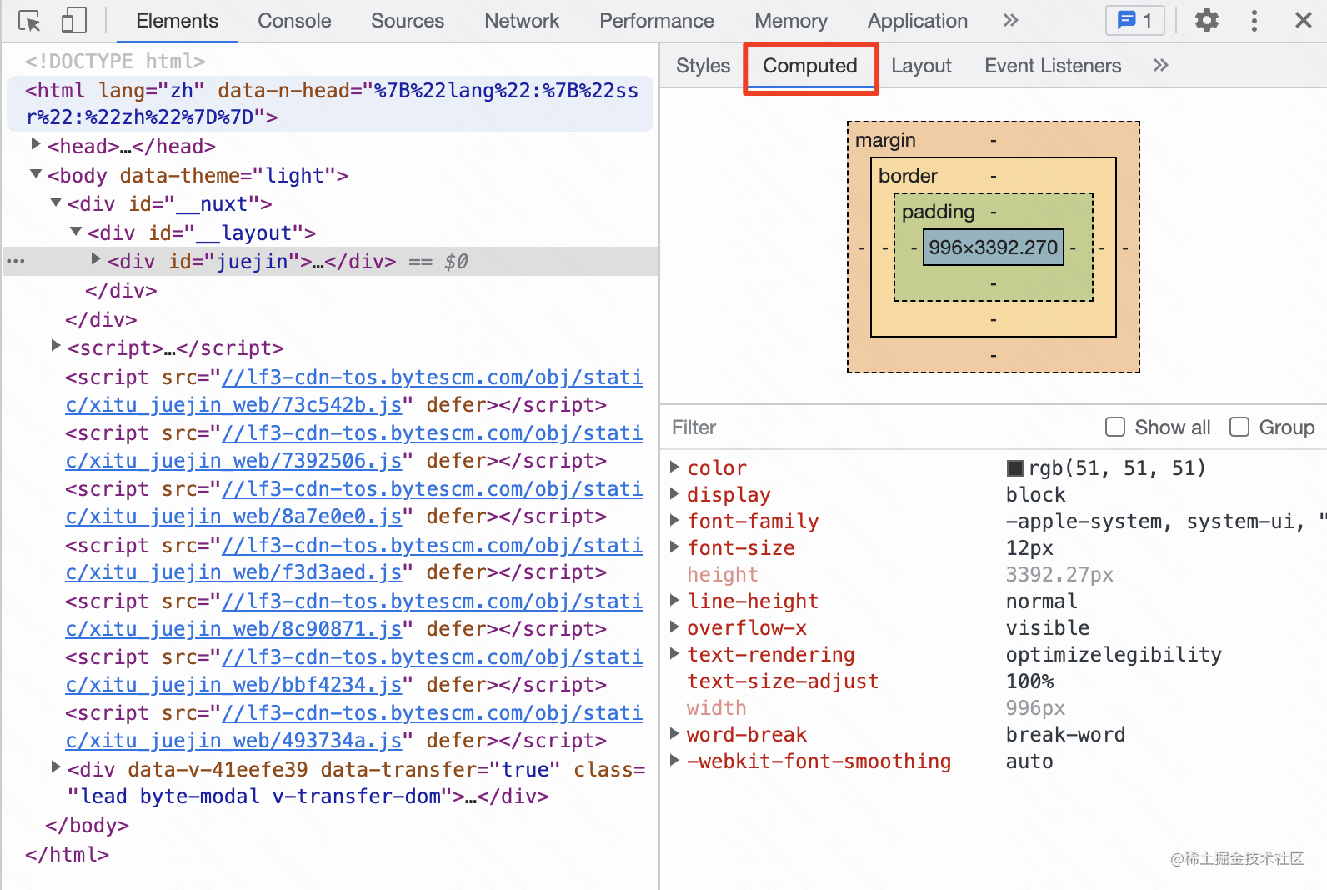Collapse the __layout div node
This screenshot has width=1327, height=890.
[76, 232]
